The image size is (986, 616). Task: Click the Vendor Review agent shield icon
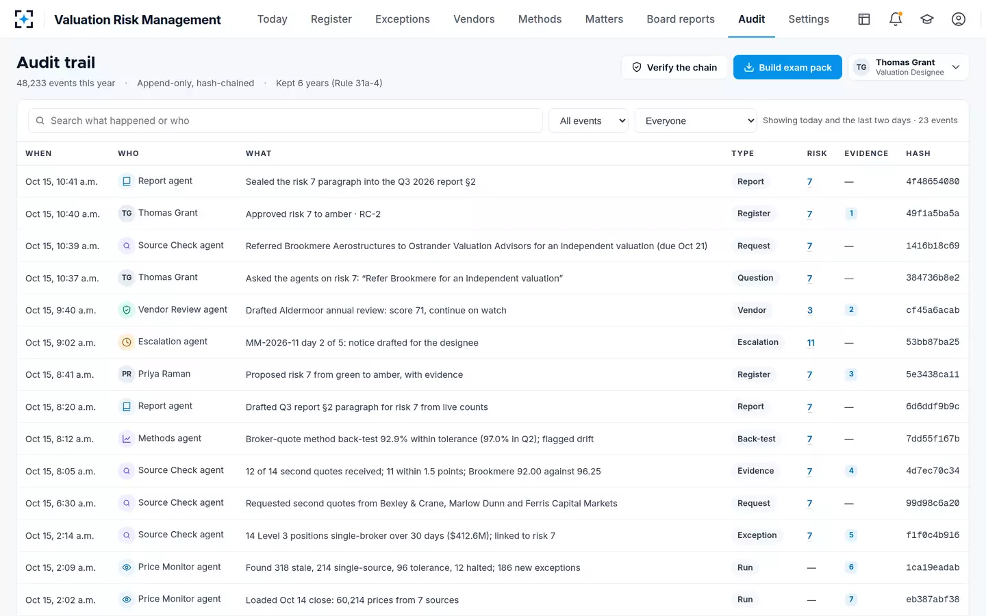[x=126, y=310]
